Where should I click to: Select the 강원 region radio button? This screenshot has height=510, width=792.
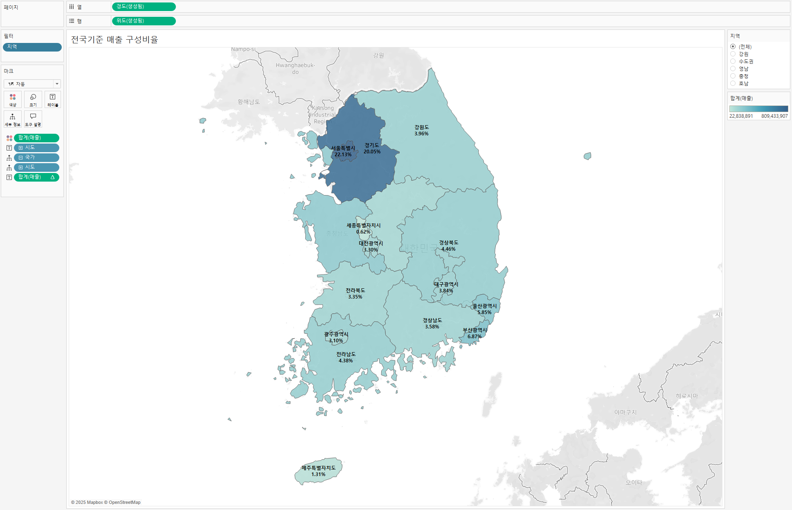tap(733, 54)
